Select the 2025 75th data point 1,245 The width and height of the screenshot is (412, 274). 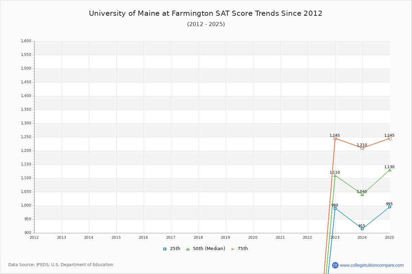click(x=390, y=138)
